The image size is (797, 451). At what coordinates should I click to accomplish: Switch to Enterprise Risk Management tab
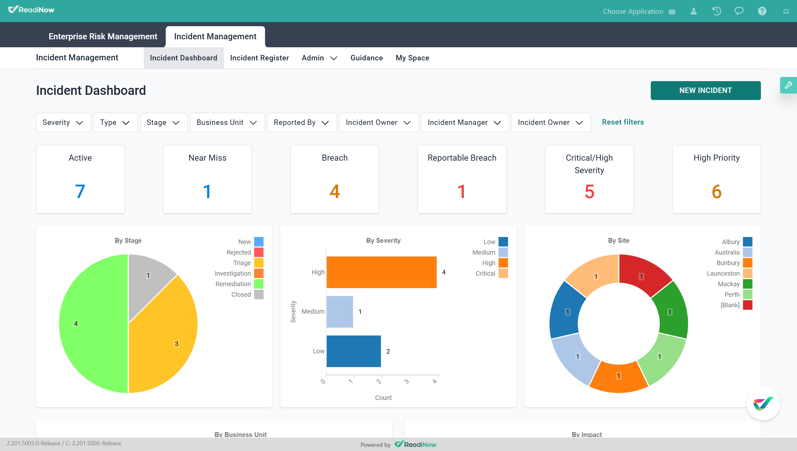103,36
